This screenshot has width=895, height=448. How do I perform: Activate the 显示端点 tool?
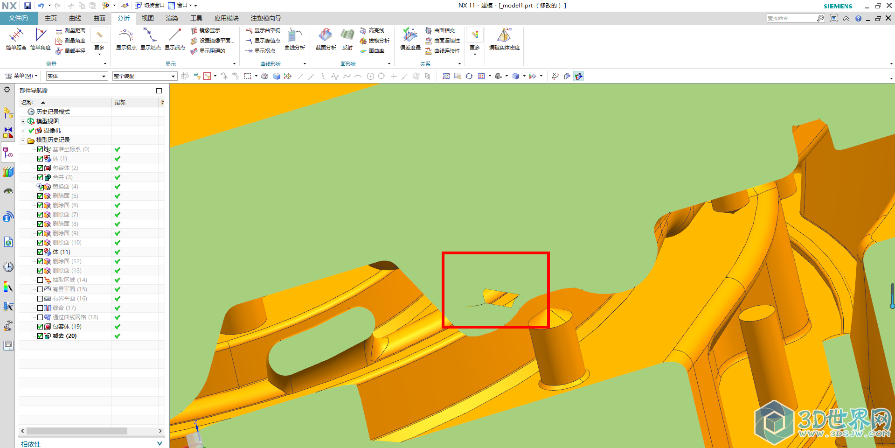pyautogui.click(x=174, y=39)
